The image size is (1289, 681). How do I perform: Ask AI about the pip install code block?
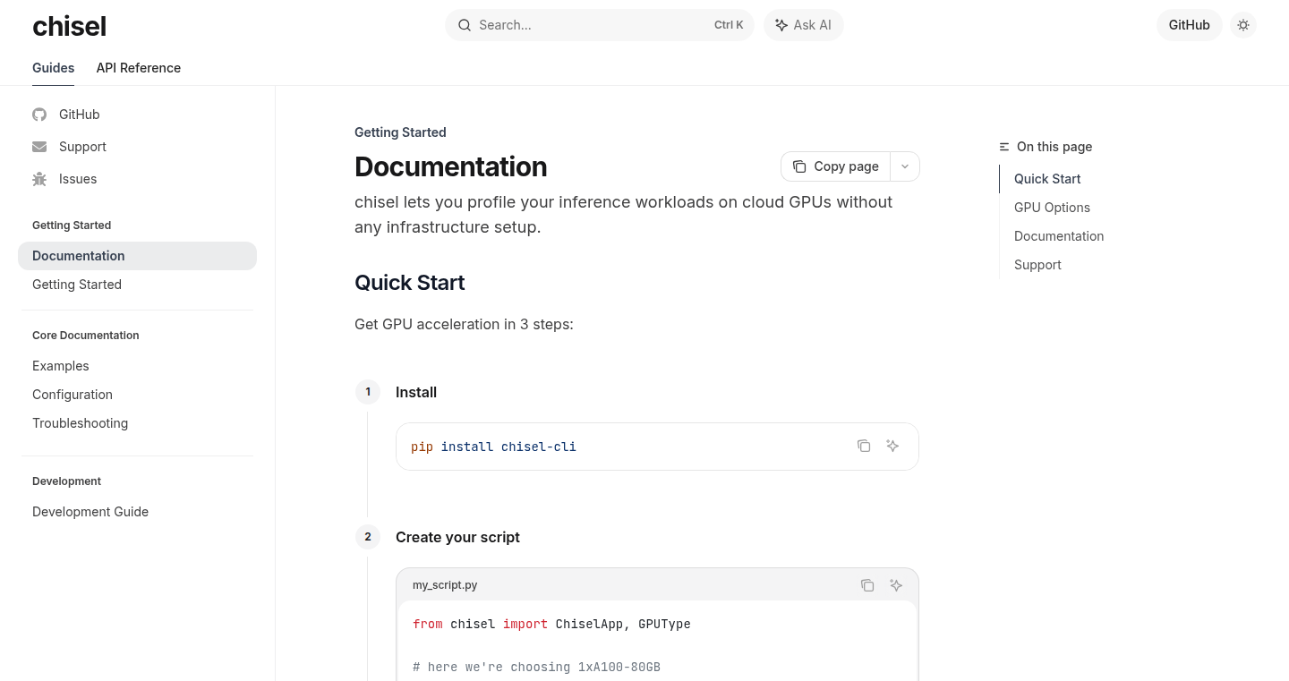point(892,446)
